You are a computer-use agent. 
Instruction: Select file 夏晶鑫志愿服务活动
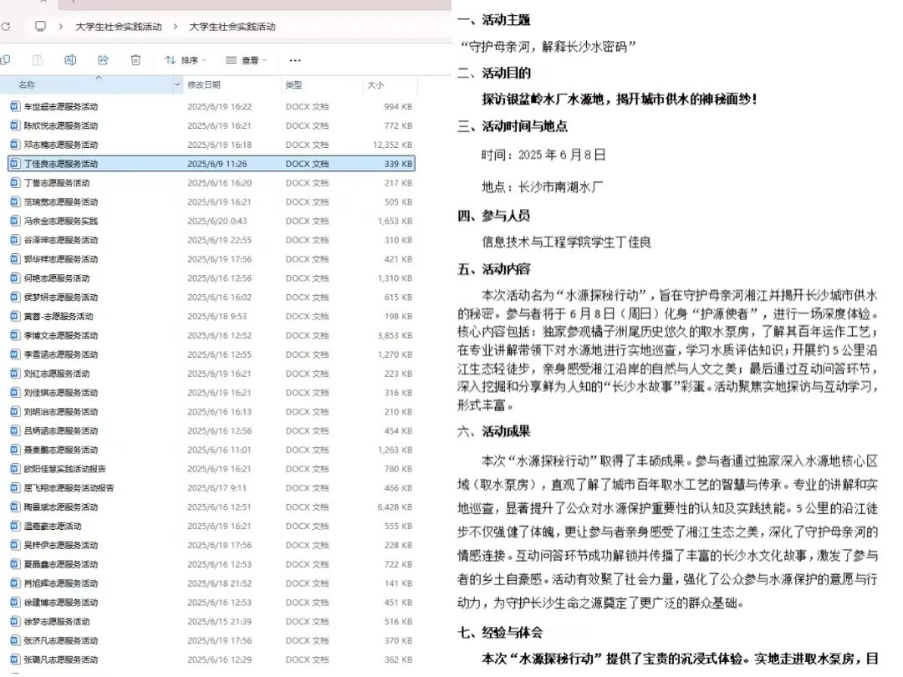click(x=61, y=564)
